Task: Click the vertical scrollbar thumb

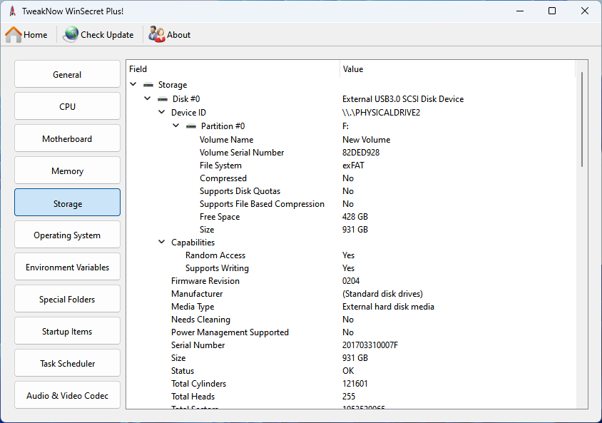Action: pyautogui.click(x=582, y=119)
